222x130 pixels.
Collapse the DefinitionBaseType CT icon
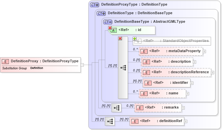(108, 22)
